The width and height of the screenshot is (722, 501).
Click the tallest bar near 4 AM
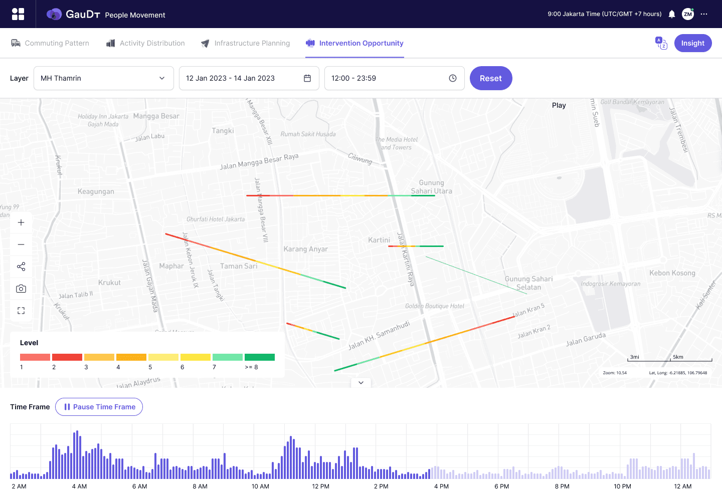point(77,455)
